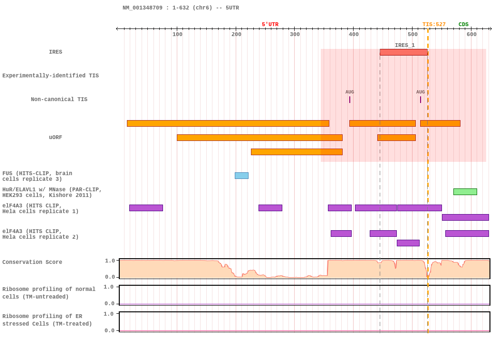Select the first purple eIF4A3 replicate 1 box
This screenshot has width=499, height=337.
pyautogui.click(x=146, y=208)
